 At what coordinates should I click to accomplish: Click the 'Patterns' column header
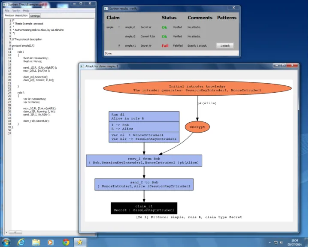(227, 18)
